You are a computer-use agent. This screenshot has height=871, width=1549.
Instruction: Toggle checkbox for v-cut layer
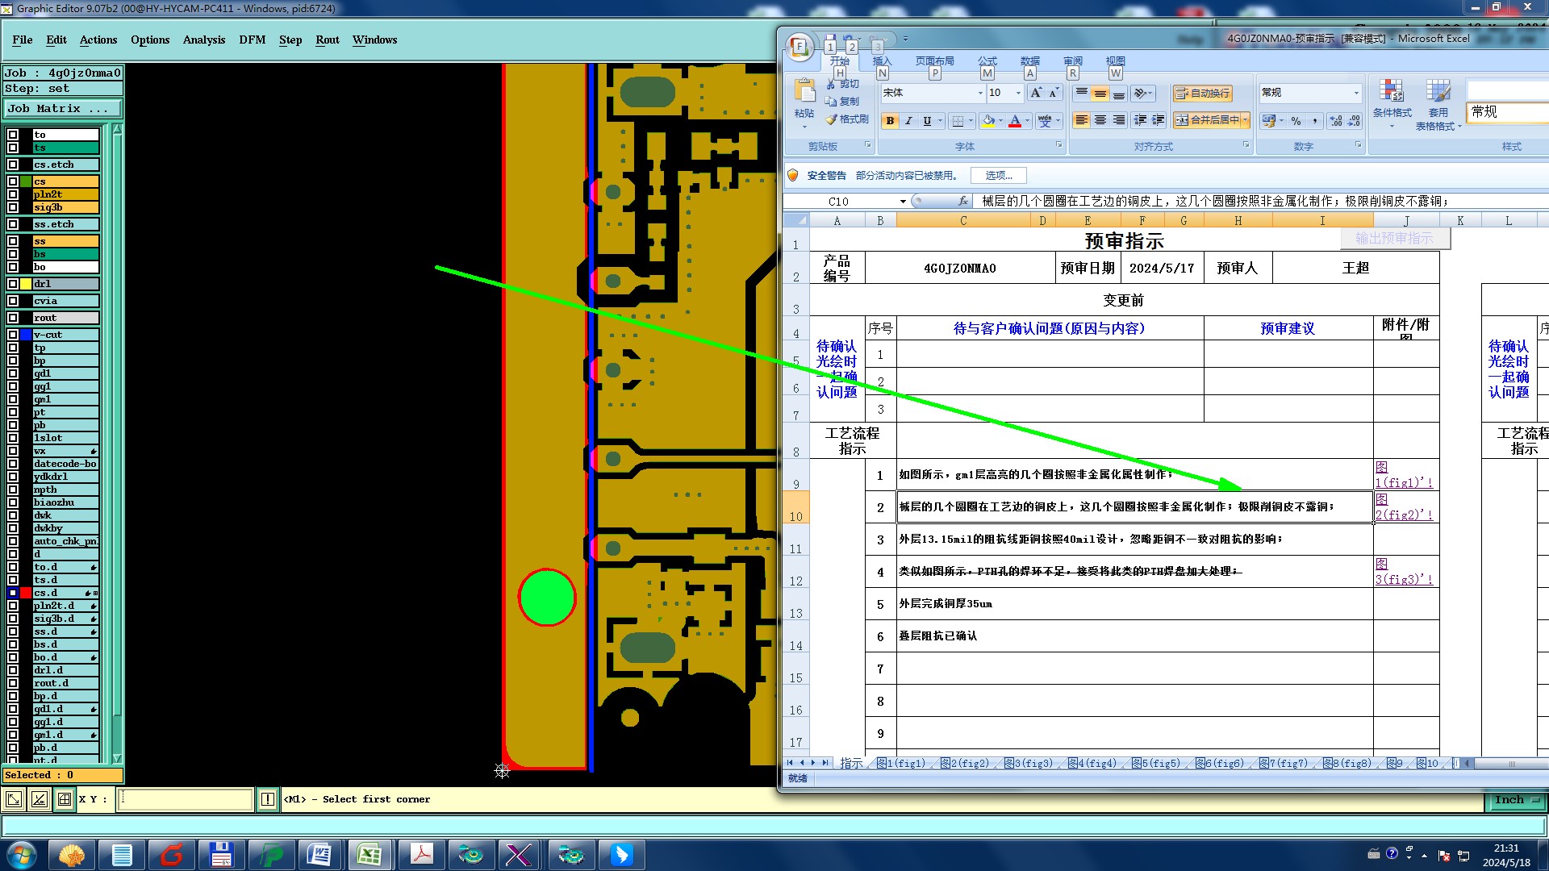(x=13, y=335)
